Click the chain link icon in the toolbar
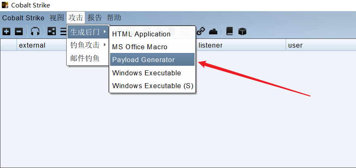 (x=201, y=31)
